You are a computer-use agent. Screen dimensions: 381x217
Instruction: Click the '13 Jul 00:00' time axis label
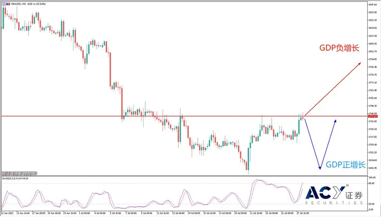pyautogui.click(x=178, y=213)
